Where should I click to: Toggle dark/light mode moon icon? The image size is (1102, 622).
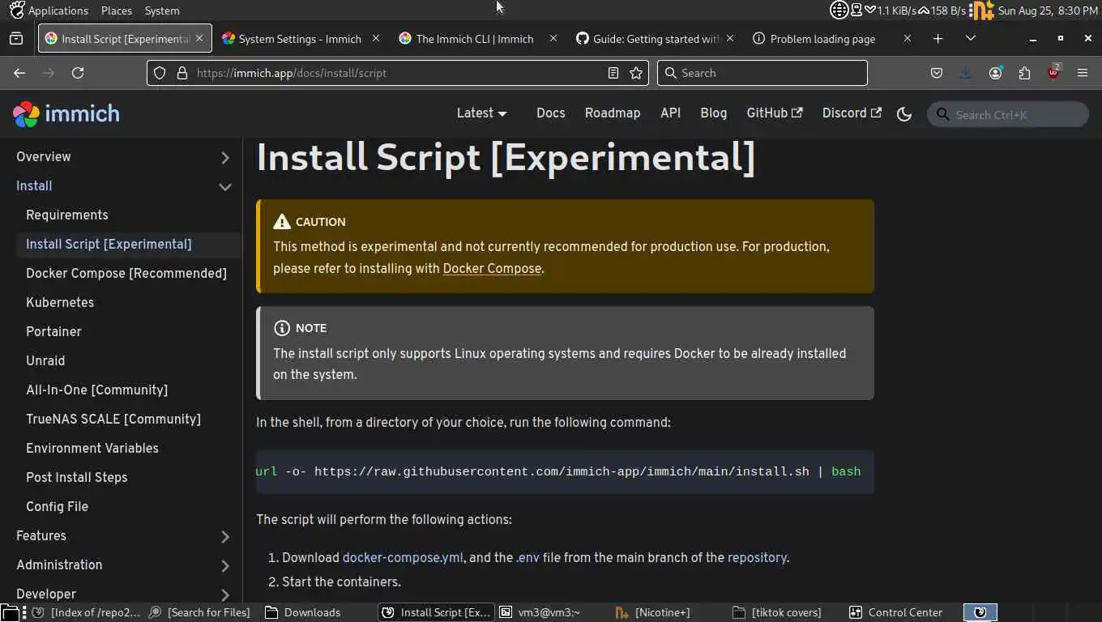coord(904,114)
